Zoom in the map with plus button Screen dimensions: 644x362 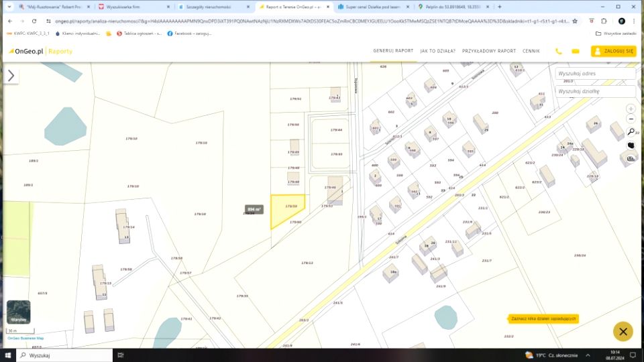click(x=631, y=109)
